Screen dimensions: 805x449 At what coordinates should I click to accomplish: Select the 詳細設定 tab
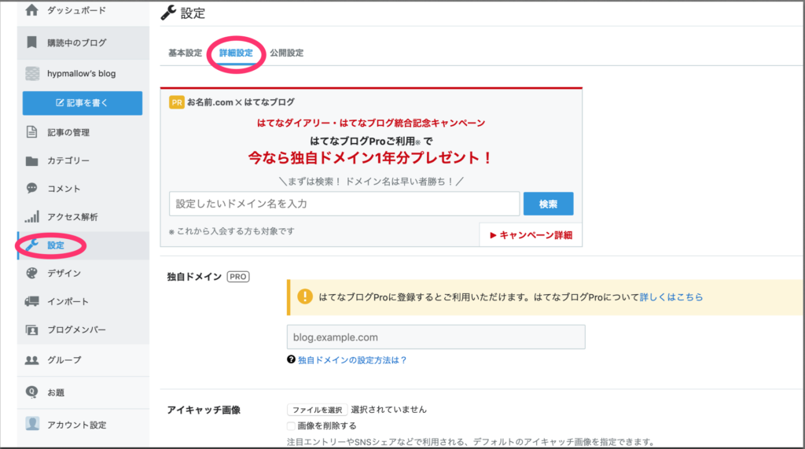(236, 53)
